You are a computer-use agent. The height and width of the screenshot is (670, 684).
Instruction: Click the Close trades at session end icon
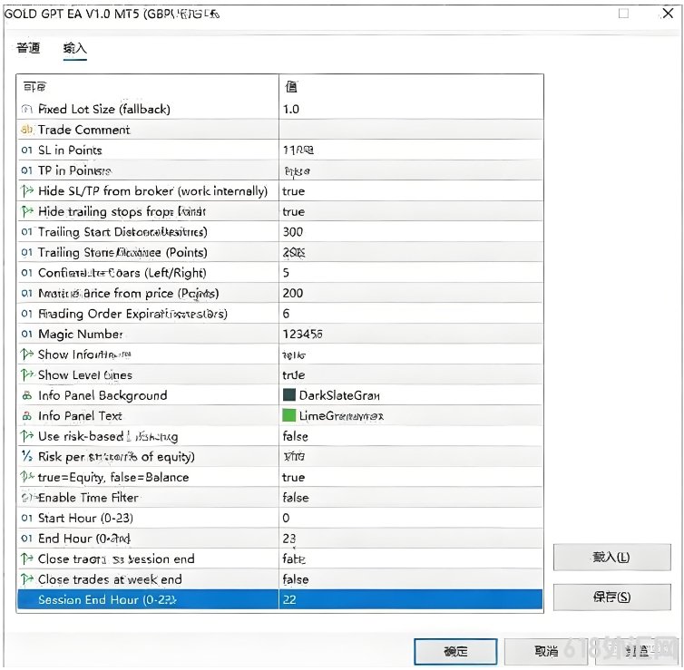pos(26,558)
